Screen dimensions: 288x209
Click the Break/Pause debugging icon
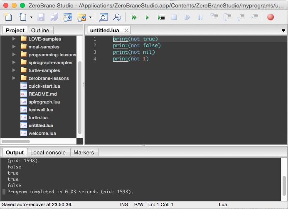(x=200, y=17)
